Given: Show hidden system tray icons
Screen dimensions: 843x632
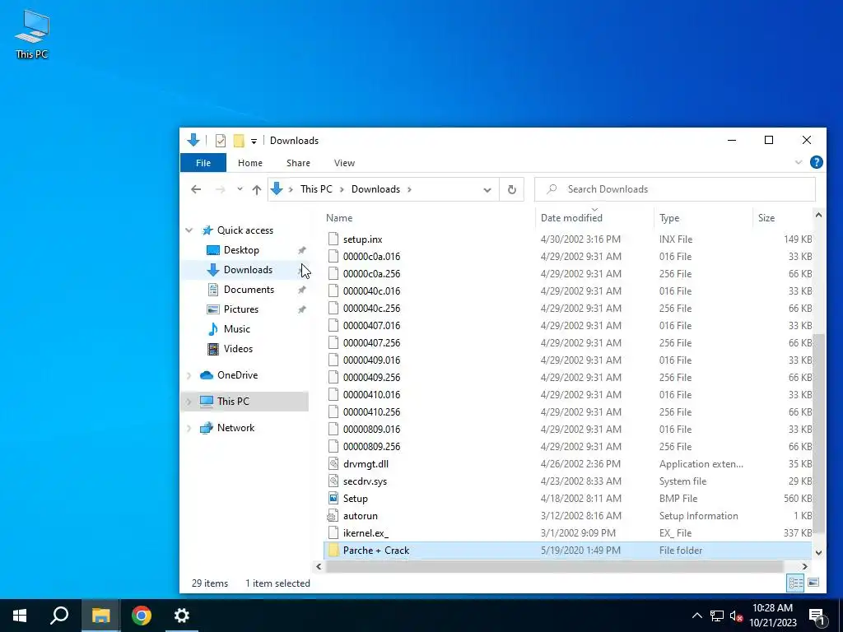Looking at the screenshot, I should click(x=696, y=616).
